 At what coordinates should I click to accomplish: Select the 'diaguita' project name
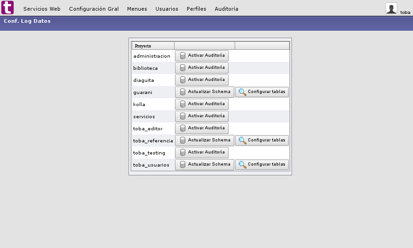(x=143, y=80)
